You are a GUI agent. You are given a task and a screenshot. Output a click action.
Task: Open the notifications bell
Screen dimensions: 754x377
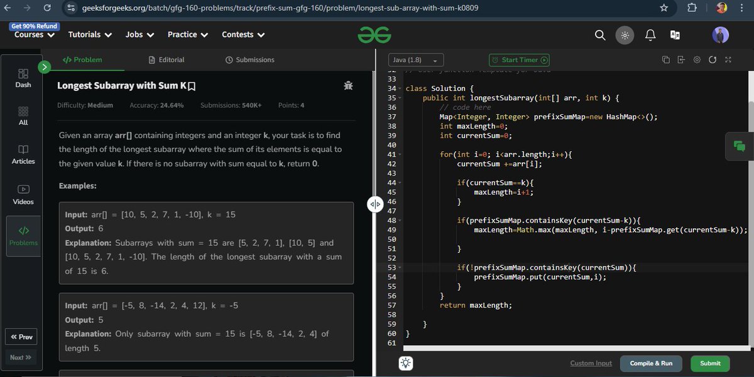pyautogui.click(x=651, y=35)
